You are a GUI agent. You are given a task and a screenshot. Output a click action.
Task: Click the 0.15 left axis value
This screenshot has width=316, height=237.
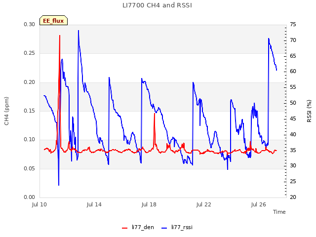tap(30, 111)
